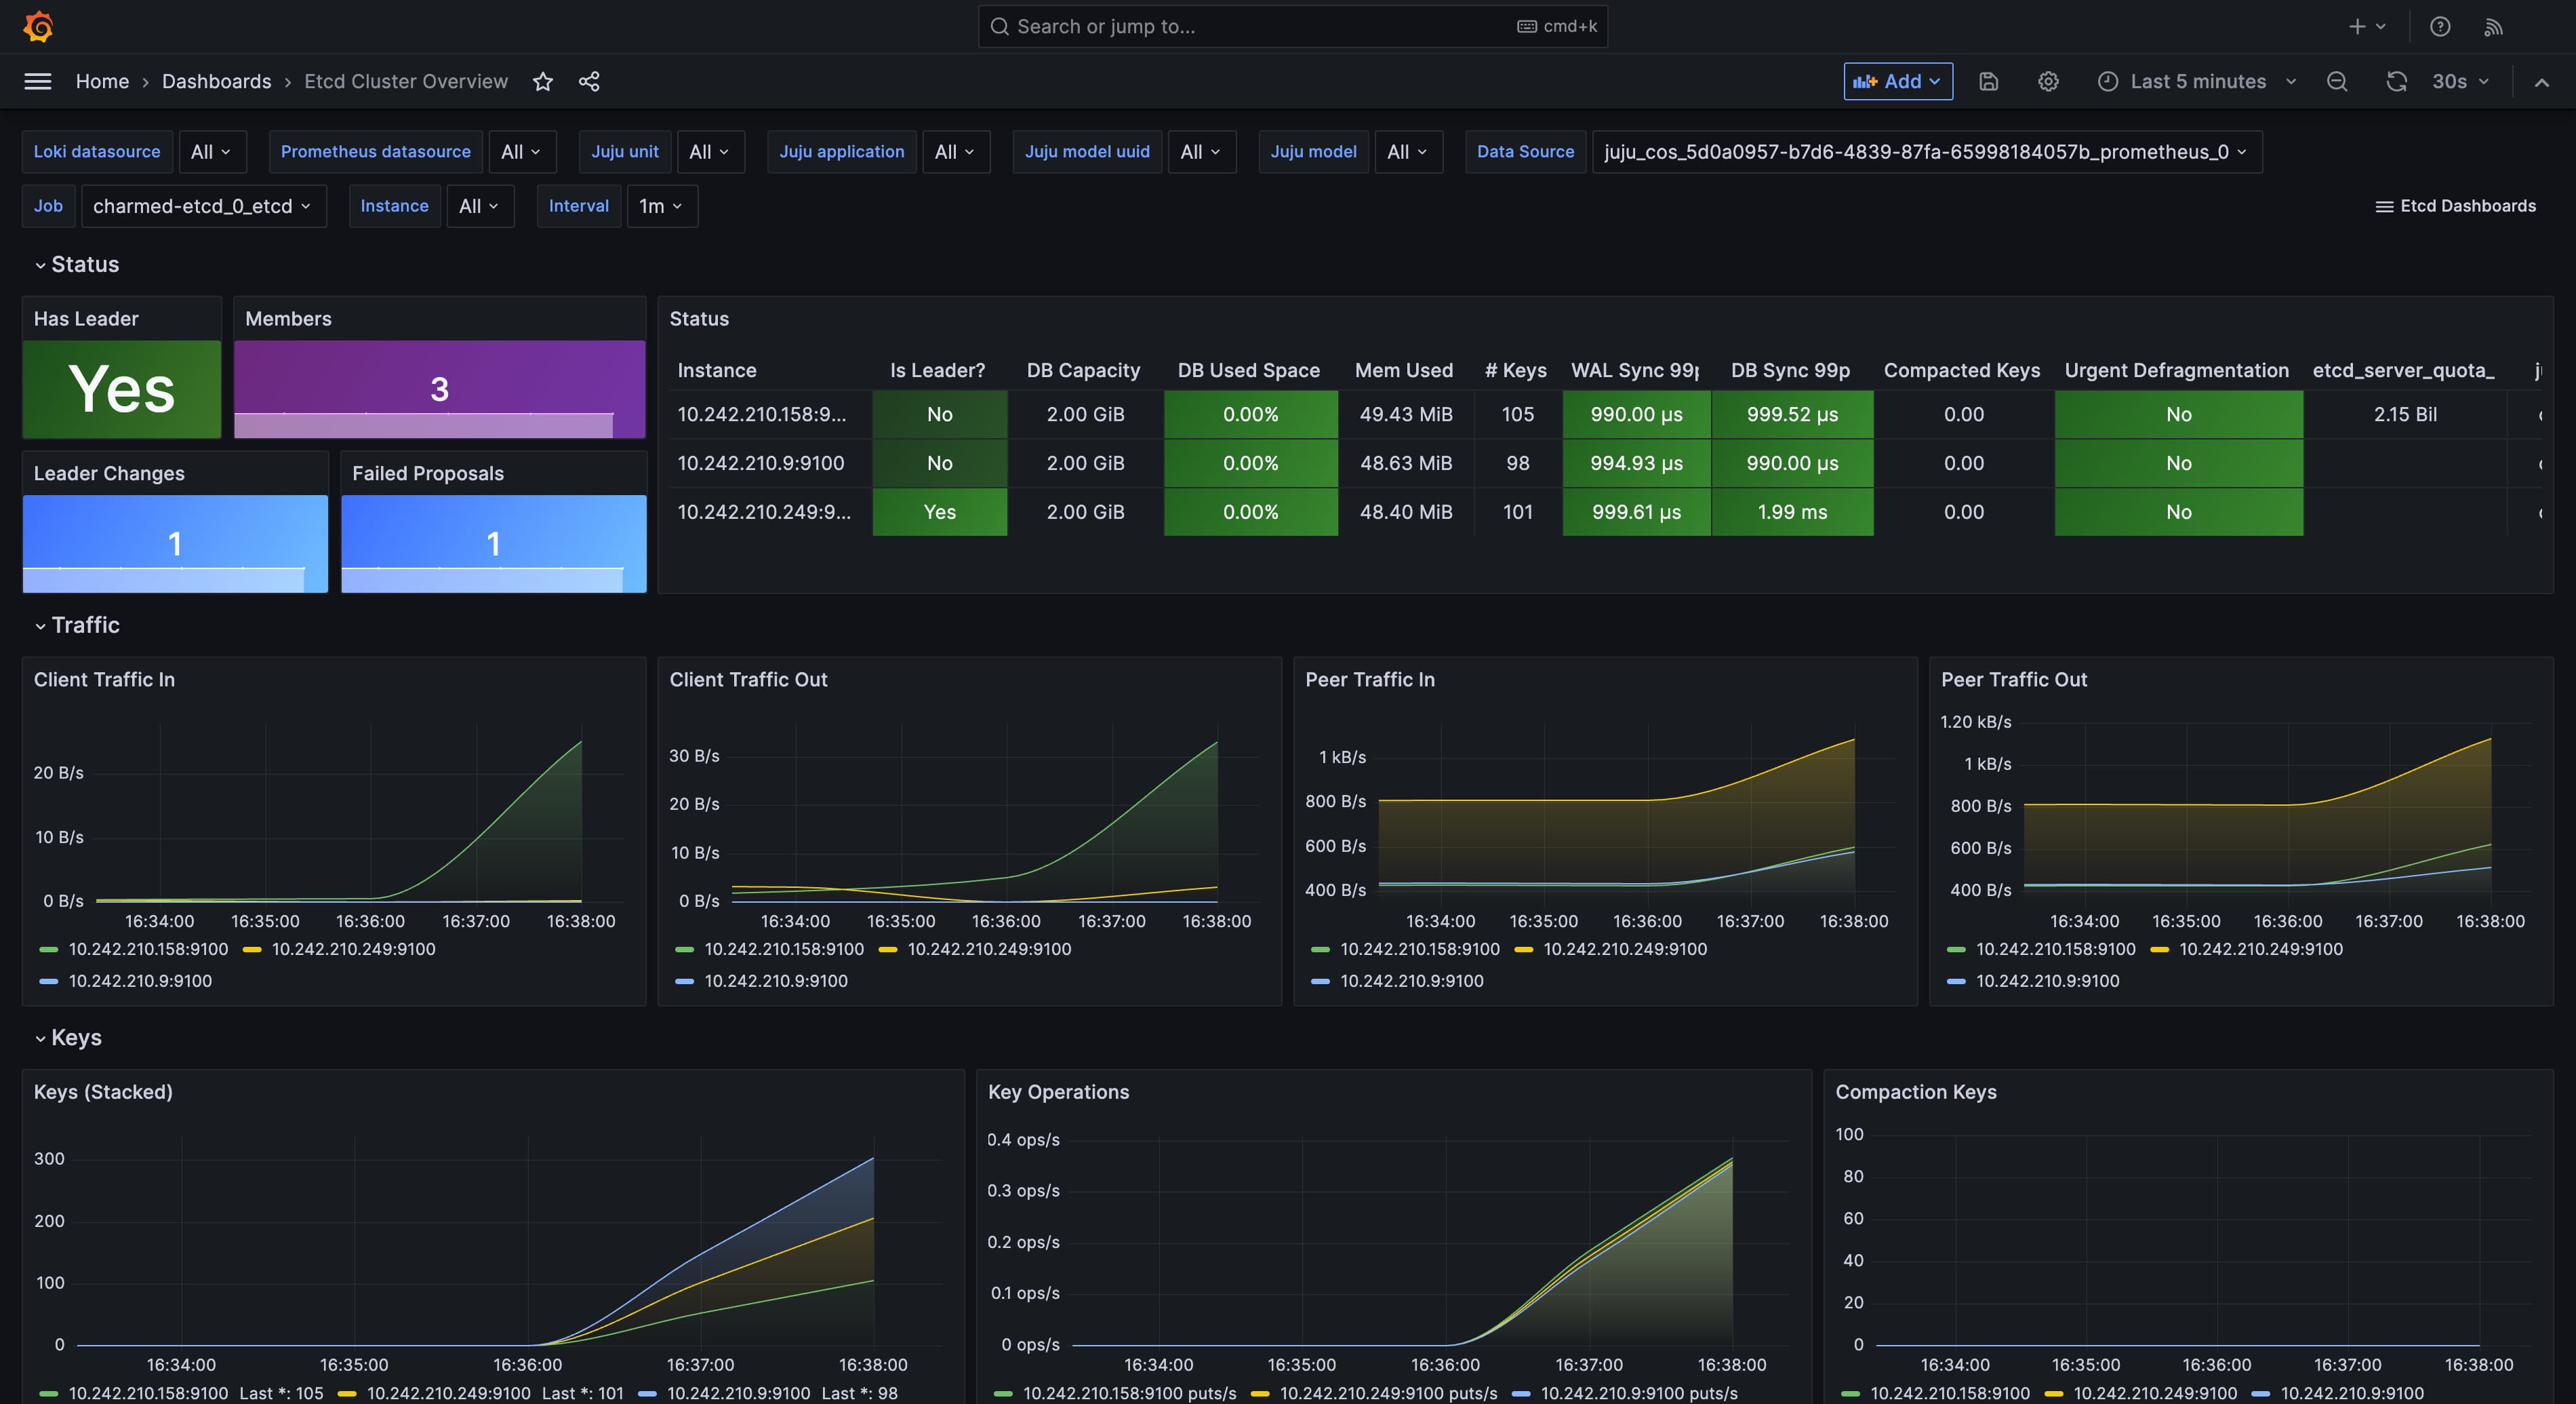Refresh the dashboard using the refresh icon
This screenshot has width=2576, height=1404.
click(2397, 81)
